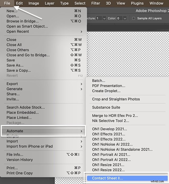
Task: Open the Filter menu
Action: coord(96,3)
